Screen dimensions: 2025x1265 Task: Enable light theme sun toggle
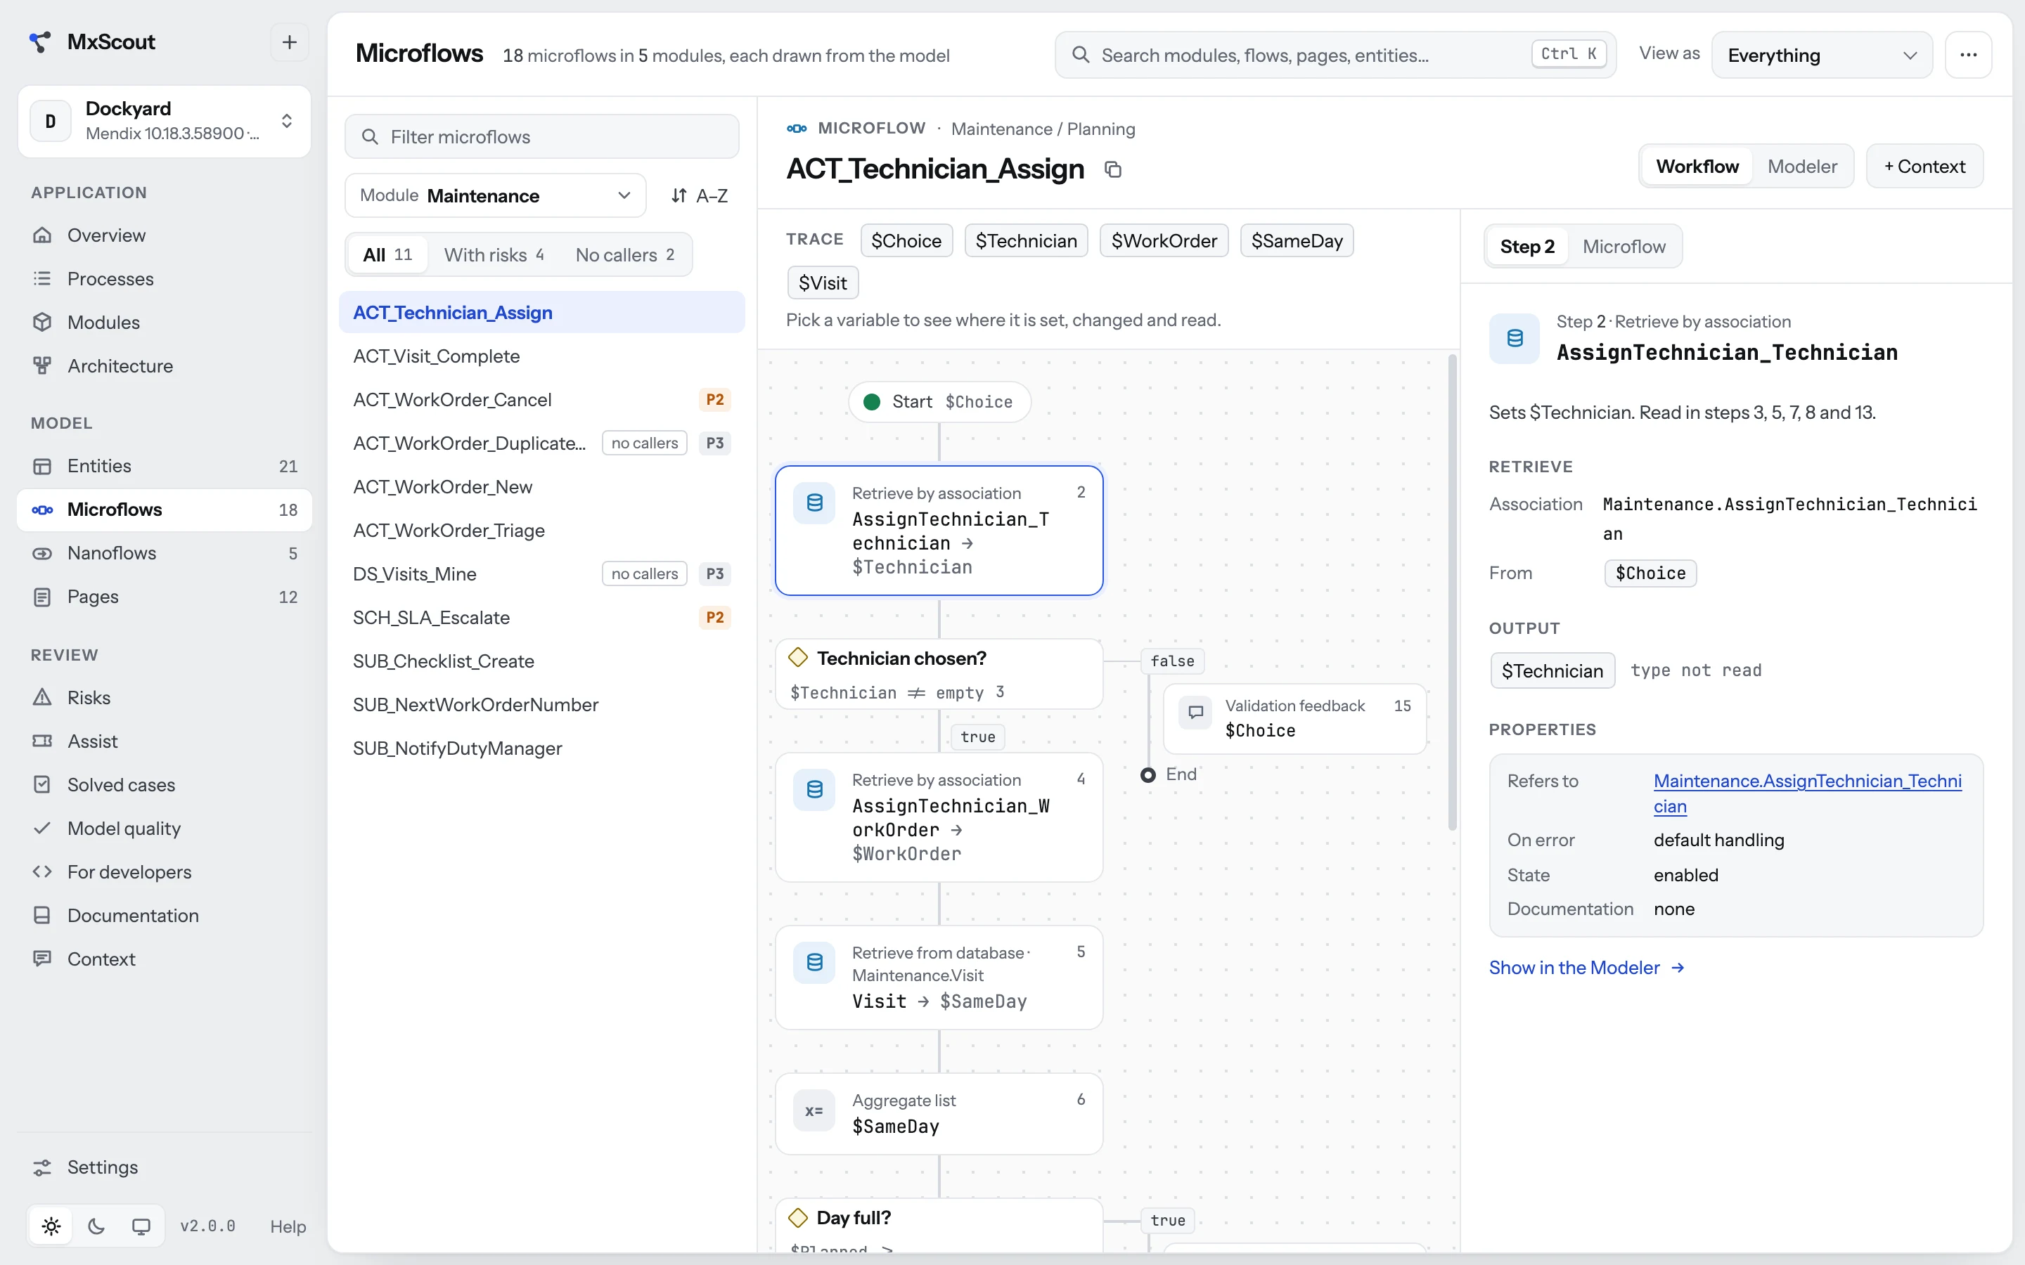pos(51,1226)
